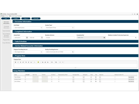The width and height of the screenshot is (139, 104).
Task: Click the search icon in Contact Type field
Action: coord(73,28)
